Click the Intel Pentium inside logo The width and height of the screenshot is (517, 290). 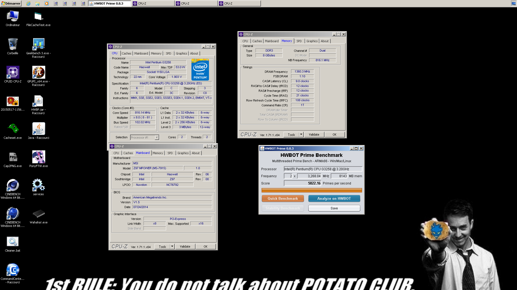point(200,70)
